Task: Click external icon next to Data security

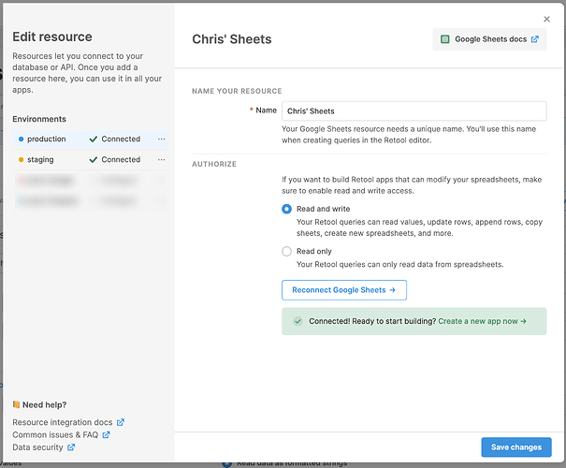Action: (71, 447)
